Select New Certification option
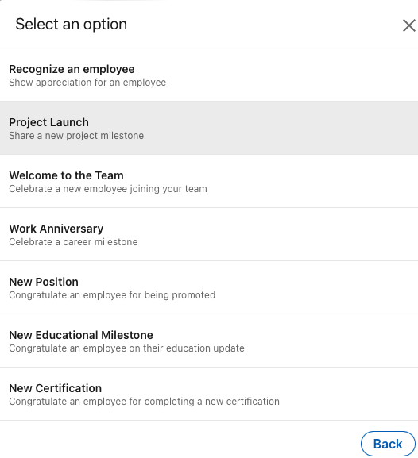The image size is (418, 458). (x=209, y=394)
